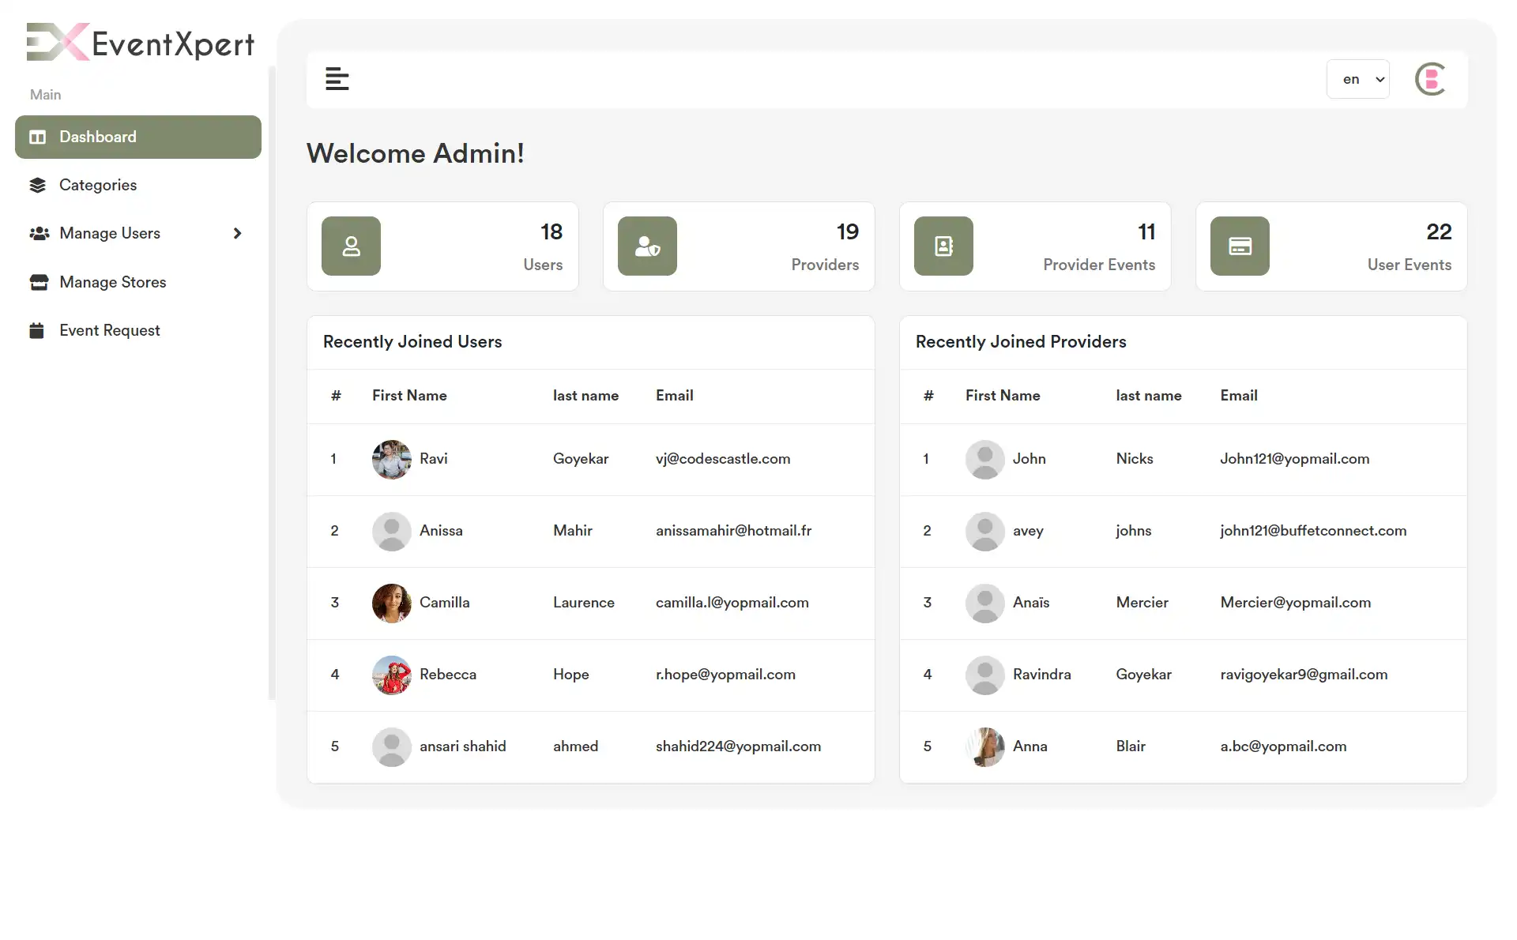Click Camilla's profile picture thumbnail
The height and width of the screenshot is (940, 1517).
click(391, 603)
